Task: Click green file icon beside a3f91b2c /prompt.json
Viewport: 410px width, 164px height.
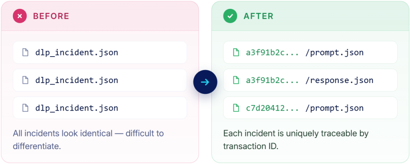Action: (236, 53)
